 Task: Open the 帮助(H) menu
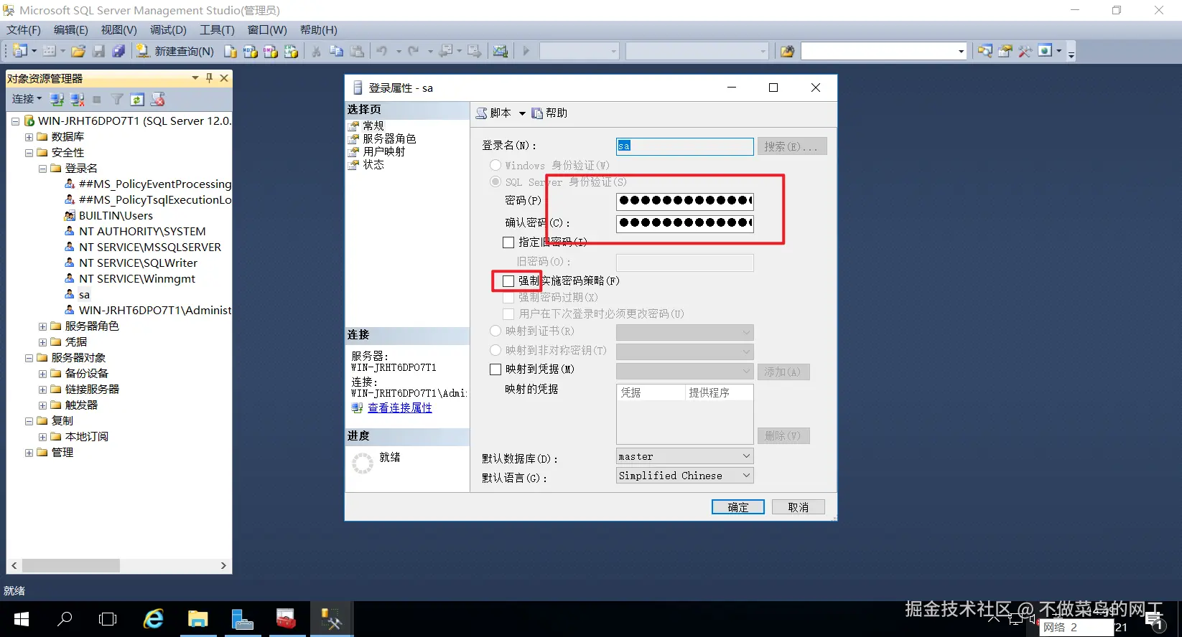tap(318, 30)
